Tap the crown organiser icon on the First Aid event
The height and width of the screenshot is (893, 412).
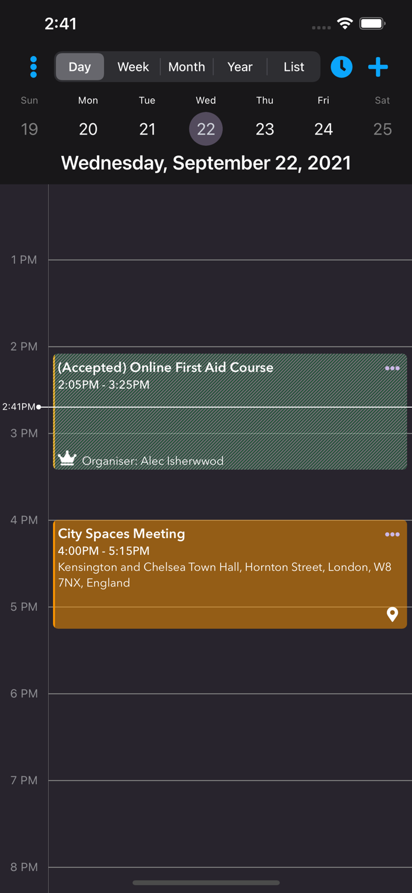(67, 458)
